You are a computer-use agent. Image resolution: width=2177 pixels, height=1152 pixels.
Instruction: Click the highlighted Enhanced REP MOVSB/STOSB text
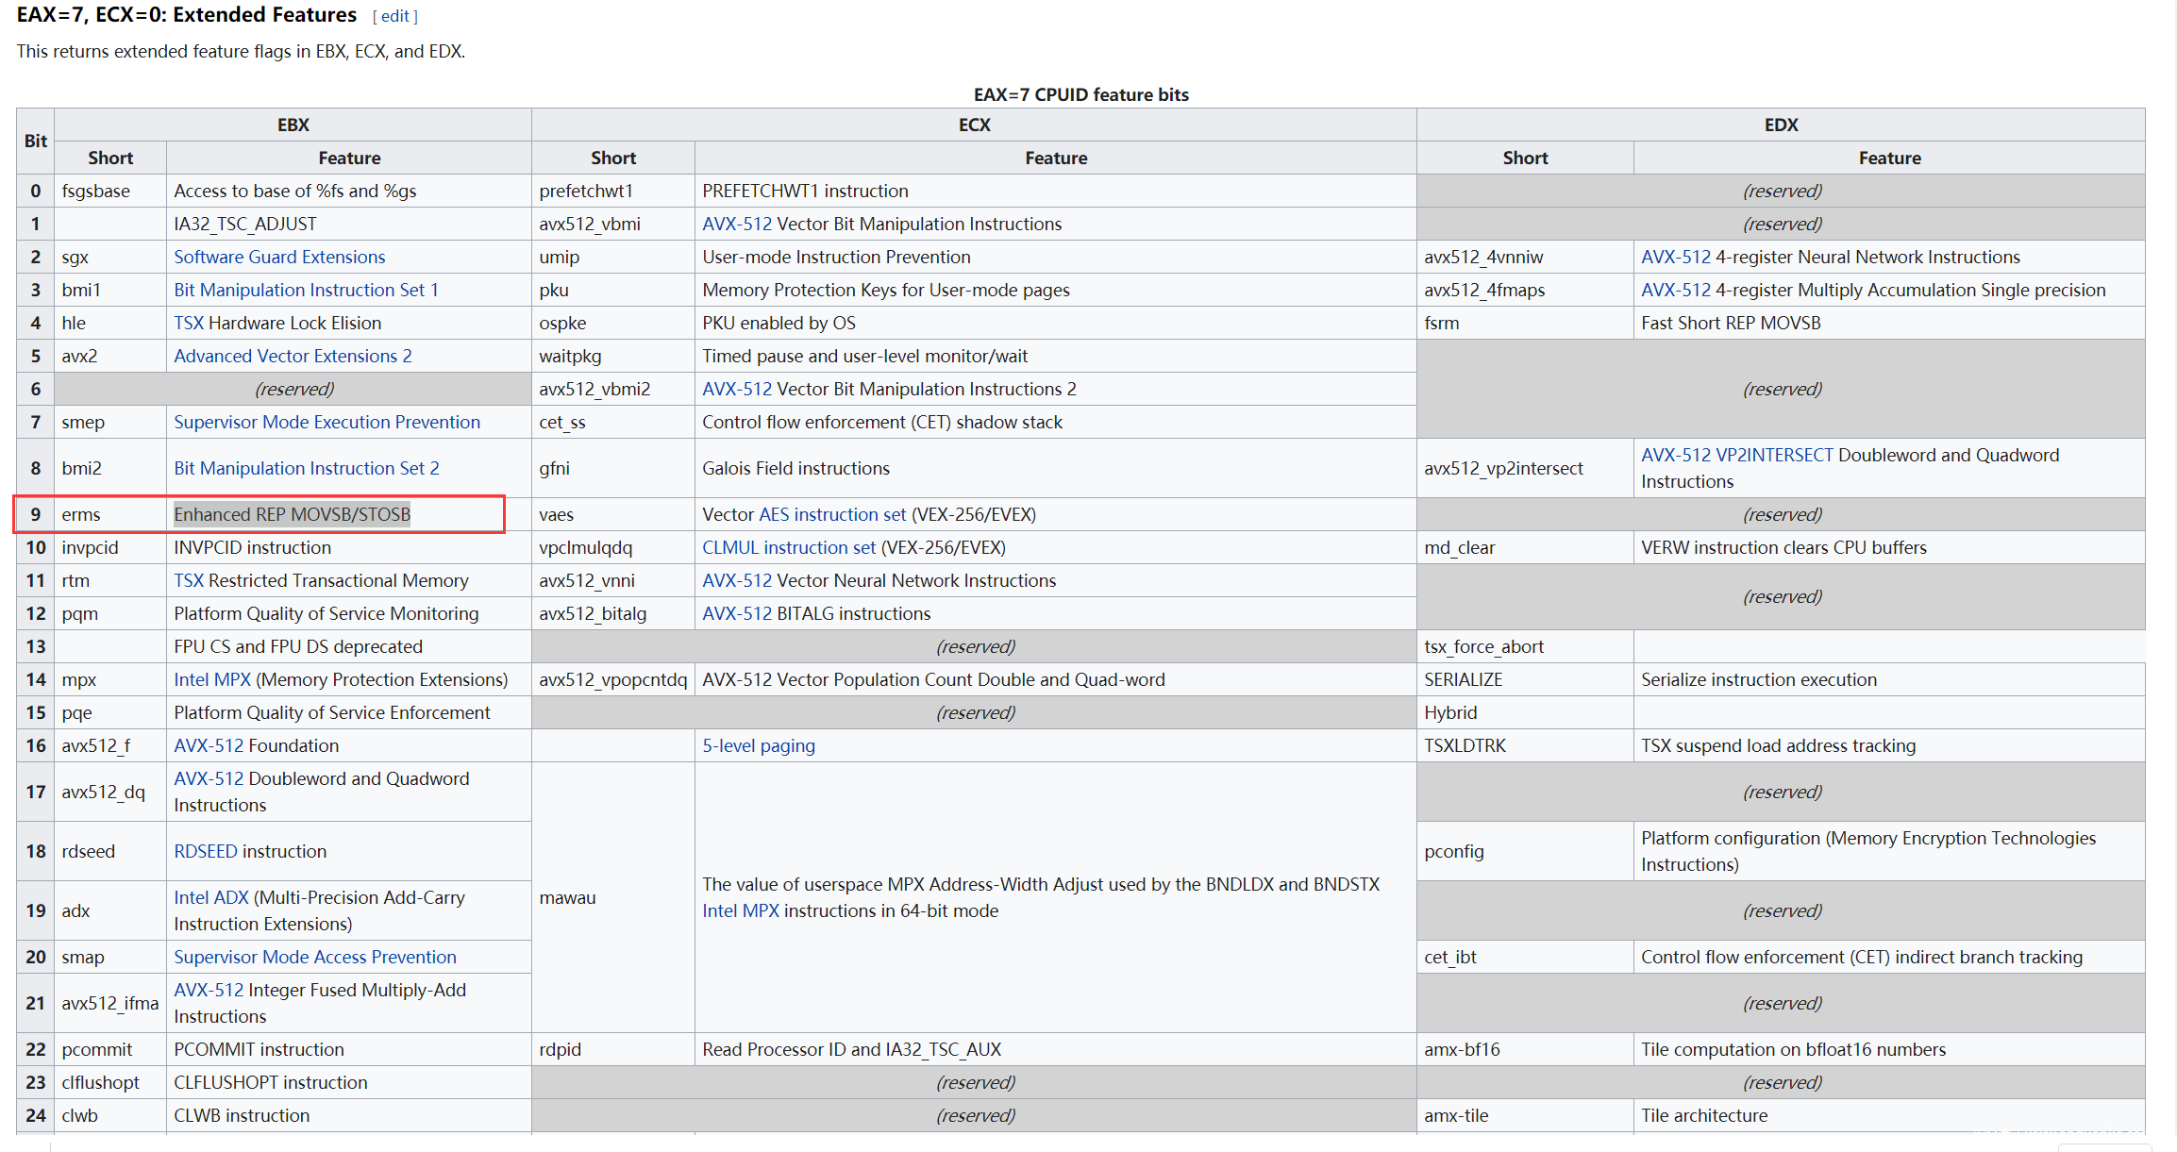pyautogui.click(x=292, y=514)
